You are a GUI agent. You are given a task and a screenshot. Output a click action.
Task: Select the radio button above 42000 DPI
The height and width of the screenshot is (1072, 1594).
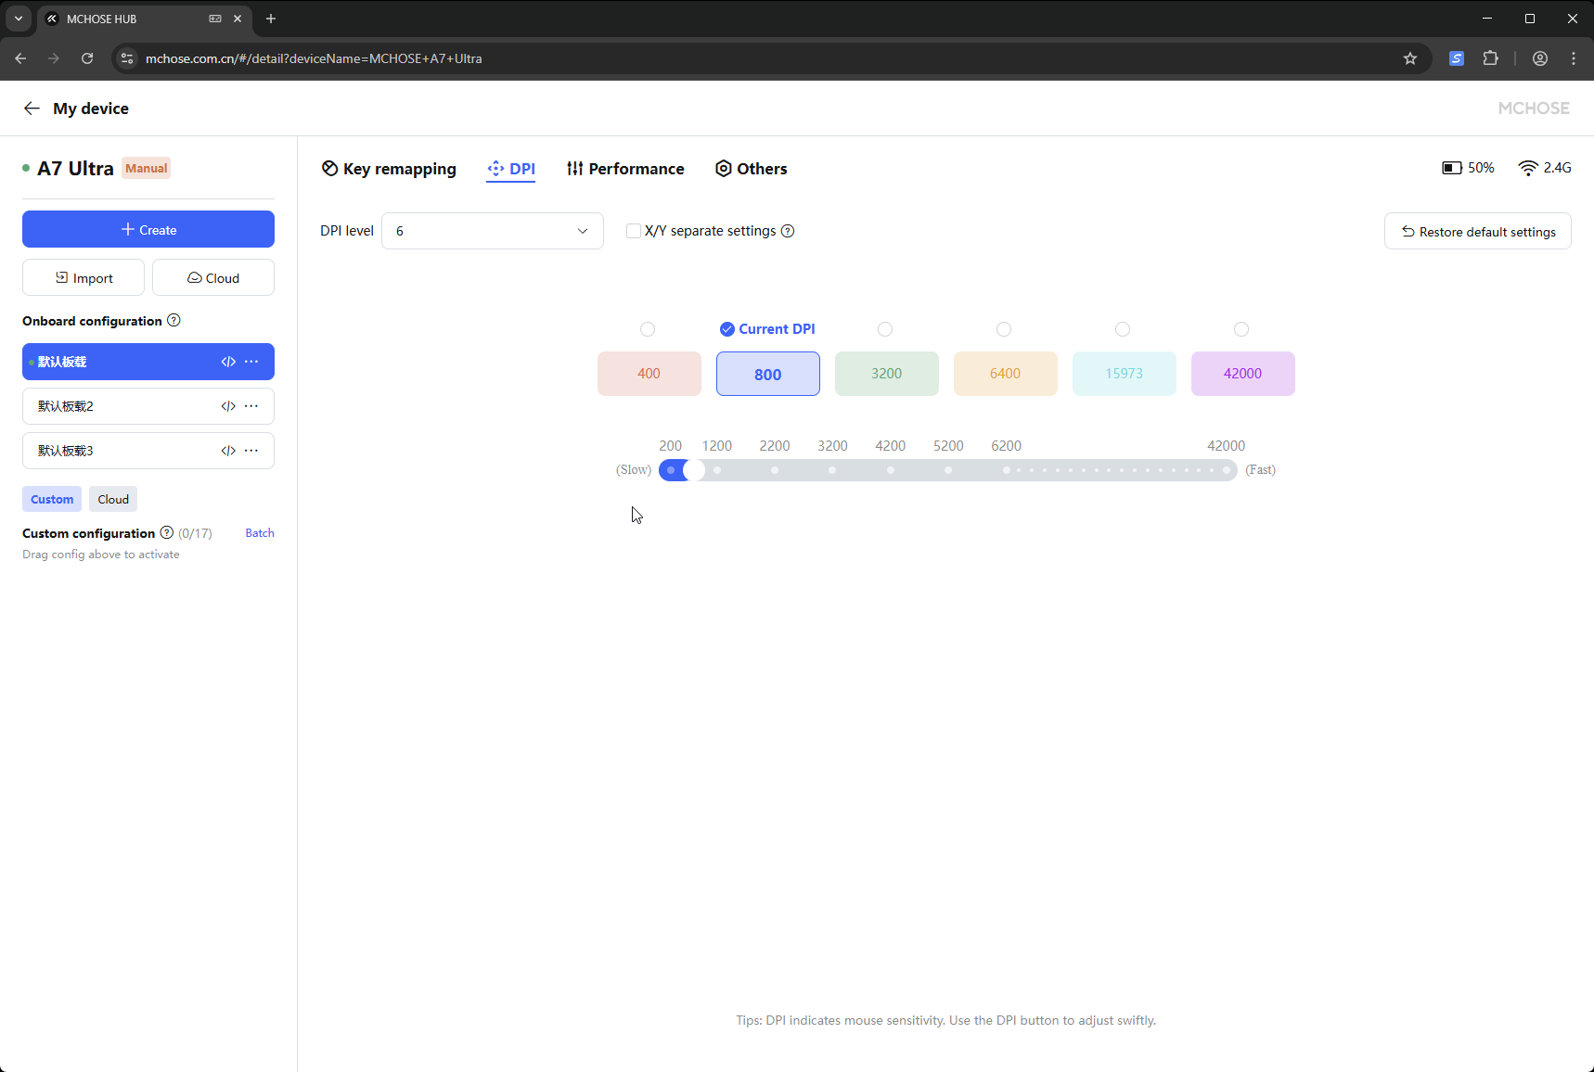pos(1241,329)
